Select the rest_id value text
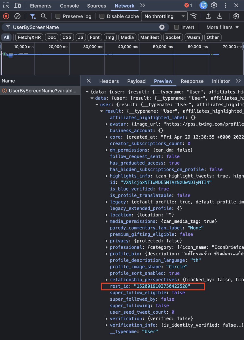This screenshot has width=244, height=340. pyautogui.click(x=162, y=286)
